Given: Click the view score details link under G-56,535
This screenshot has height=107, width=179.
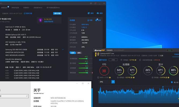Looking at the screenshot, I should (49, 21).
